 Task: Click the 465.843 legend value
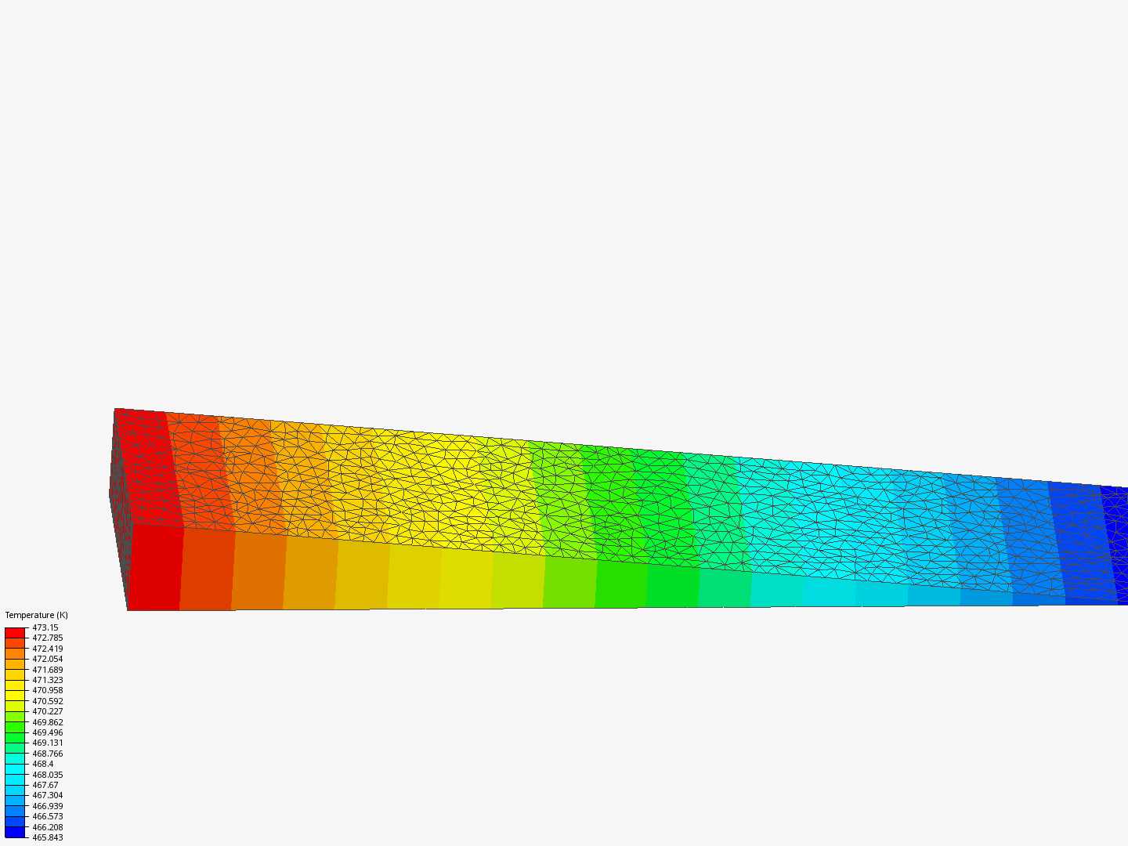click(47, 837)
